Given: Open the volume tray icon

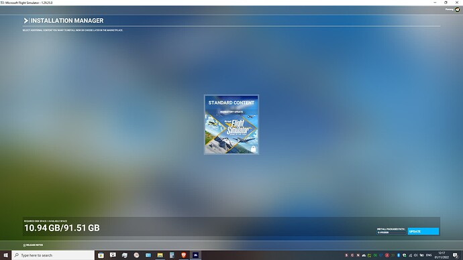Looking at the screenshot, I should [x=416, y=255].
